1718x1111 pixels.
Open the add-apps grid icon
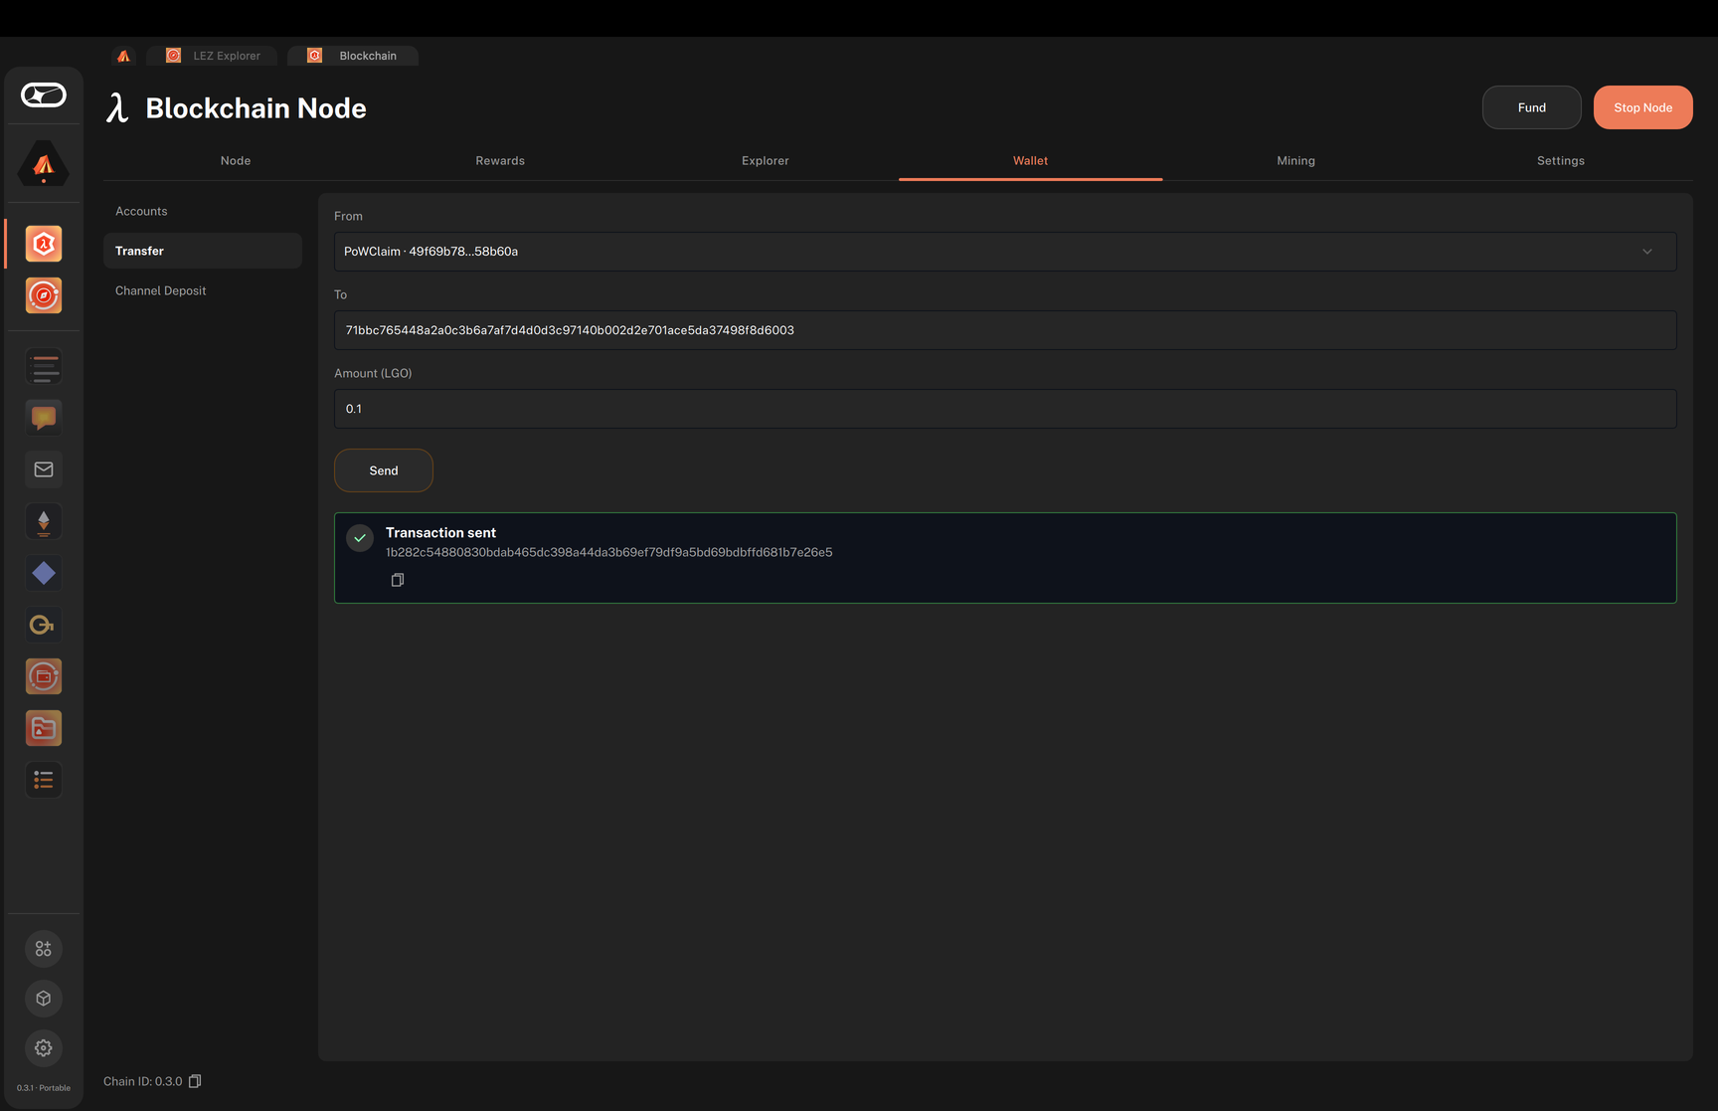[x=44, y=949]
